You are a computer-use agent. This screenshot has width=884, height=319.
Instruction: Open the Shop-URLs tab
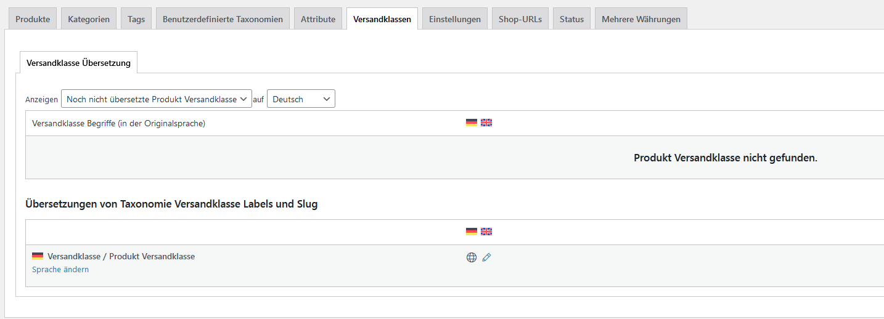click(520, 19)
